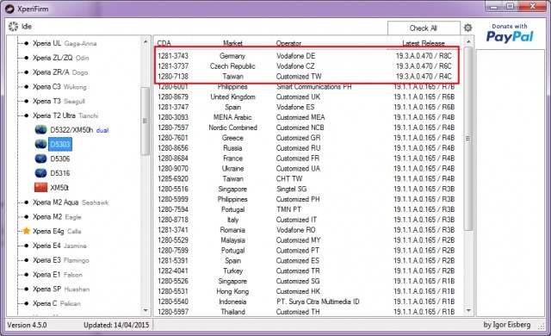Click the XperiFirm app icon in title bar
This screenshot has height=336, width=551.
pos(9,9)
